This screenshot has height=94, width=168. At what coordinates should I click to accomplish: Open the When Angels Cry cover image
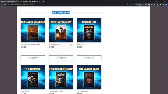tap(61, 30)
